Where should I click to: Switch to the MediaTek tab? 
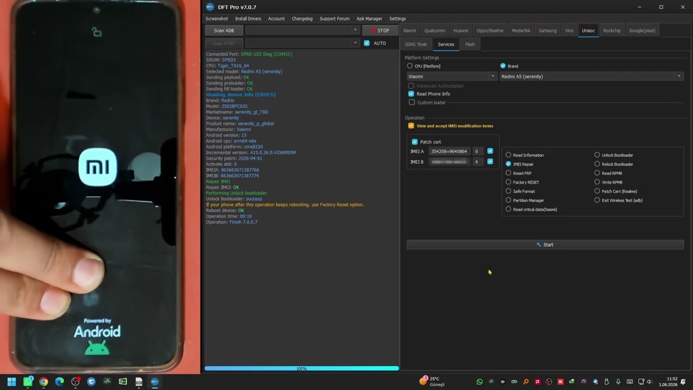pyautogui.click(x=521, y=30)
